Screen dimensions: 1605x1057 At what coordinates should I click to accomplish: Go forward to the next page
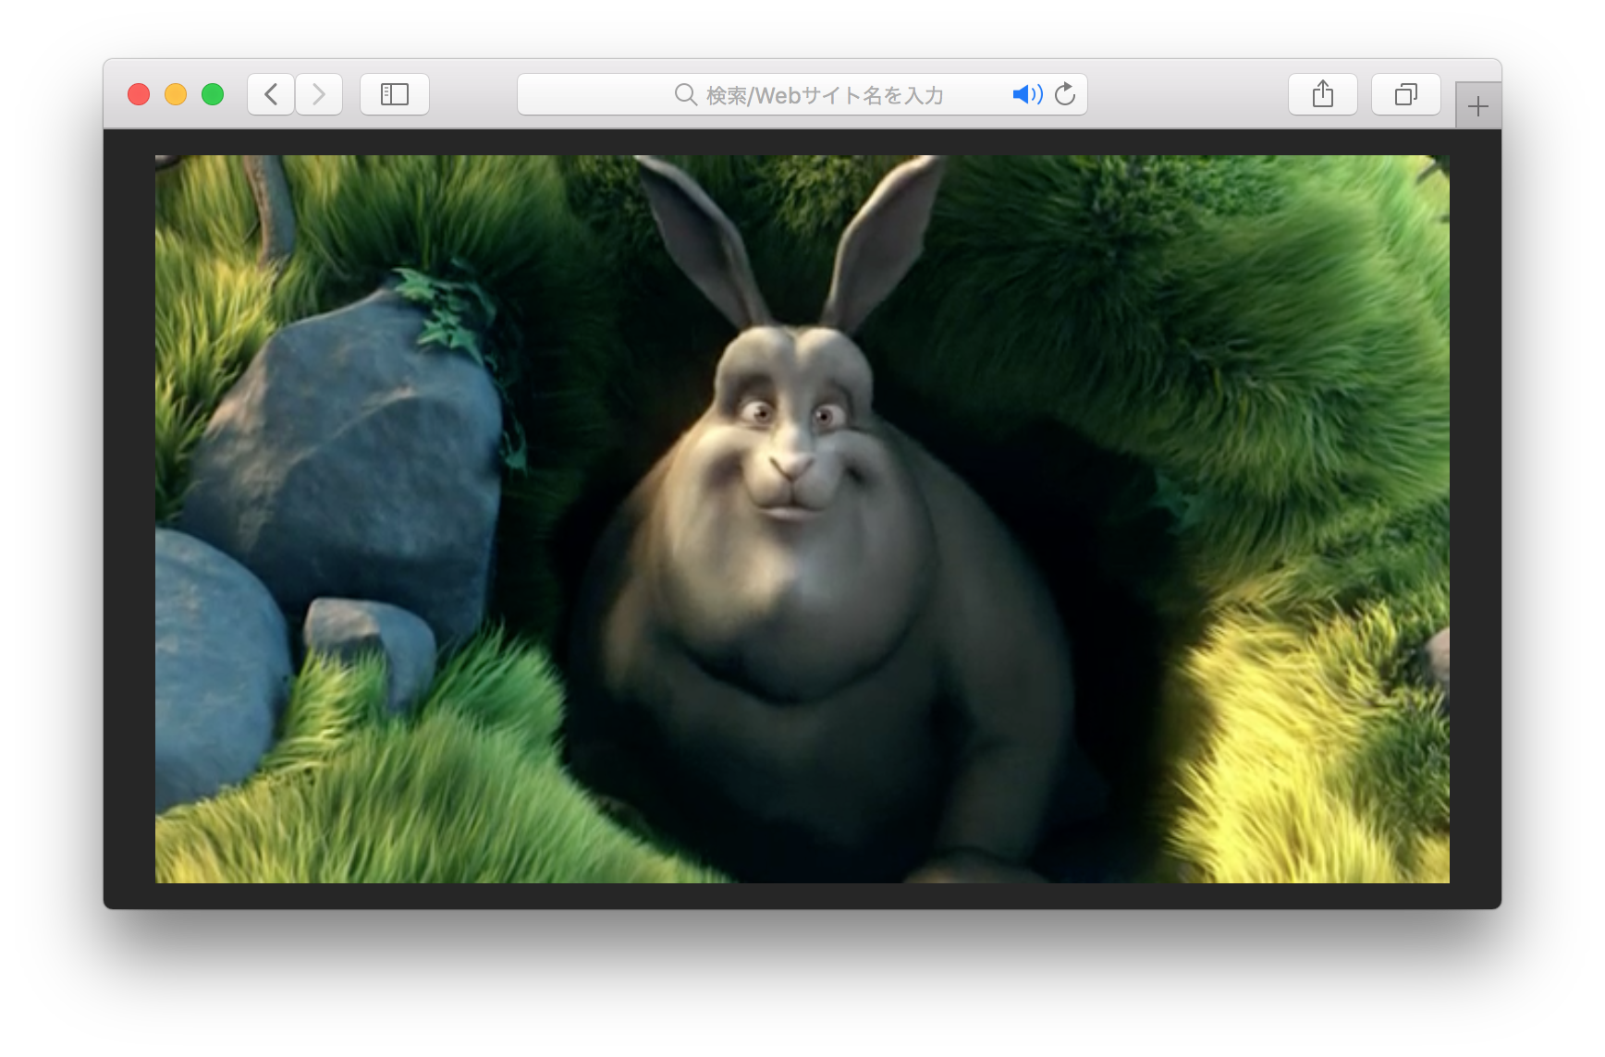point(318,93)
